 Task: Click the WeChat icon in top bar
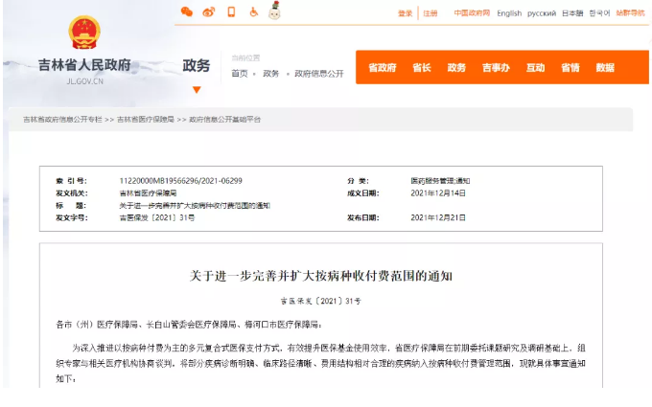tap(187, 12)
